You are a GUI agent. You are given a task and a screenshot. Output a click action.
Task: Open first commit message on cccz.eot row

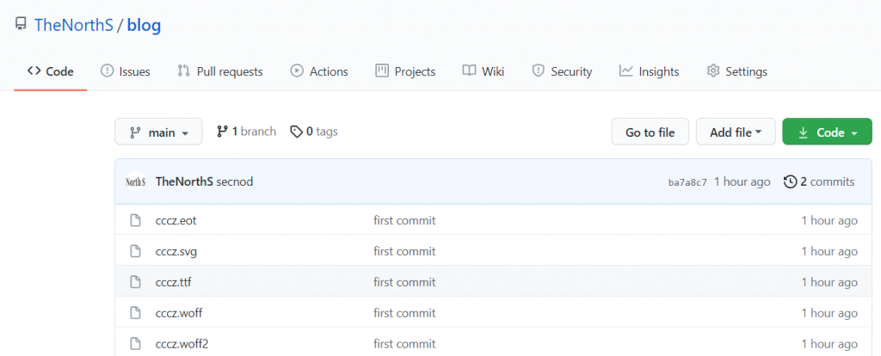pos(404,221)
